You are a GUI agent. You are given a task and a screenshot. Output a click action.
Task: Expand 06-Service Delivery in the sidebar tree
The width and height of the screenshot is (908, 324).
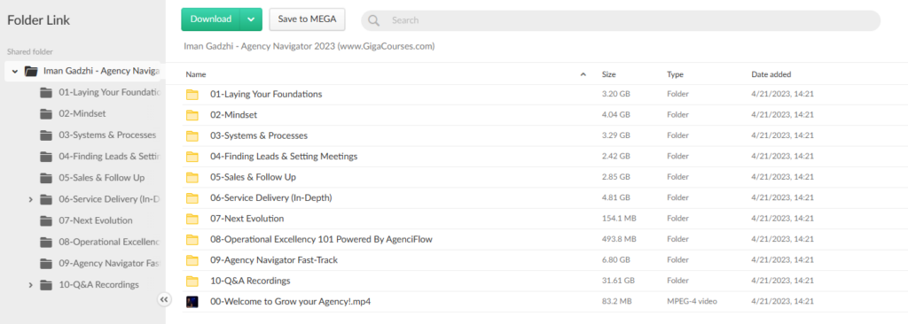(x=30, y=199)
